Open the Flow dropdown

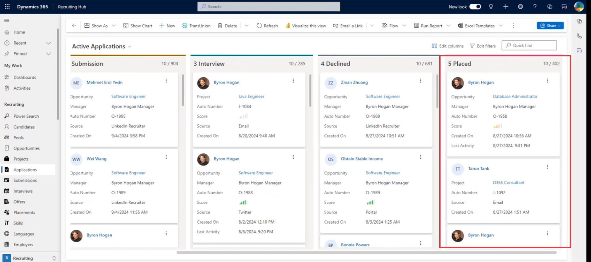pos(394,26)
